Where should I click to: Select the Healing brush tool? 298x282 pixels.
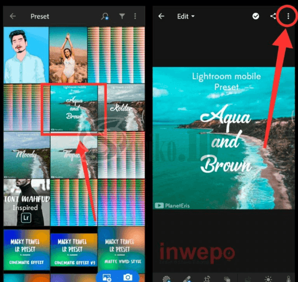tap(187, 279)
